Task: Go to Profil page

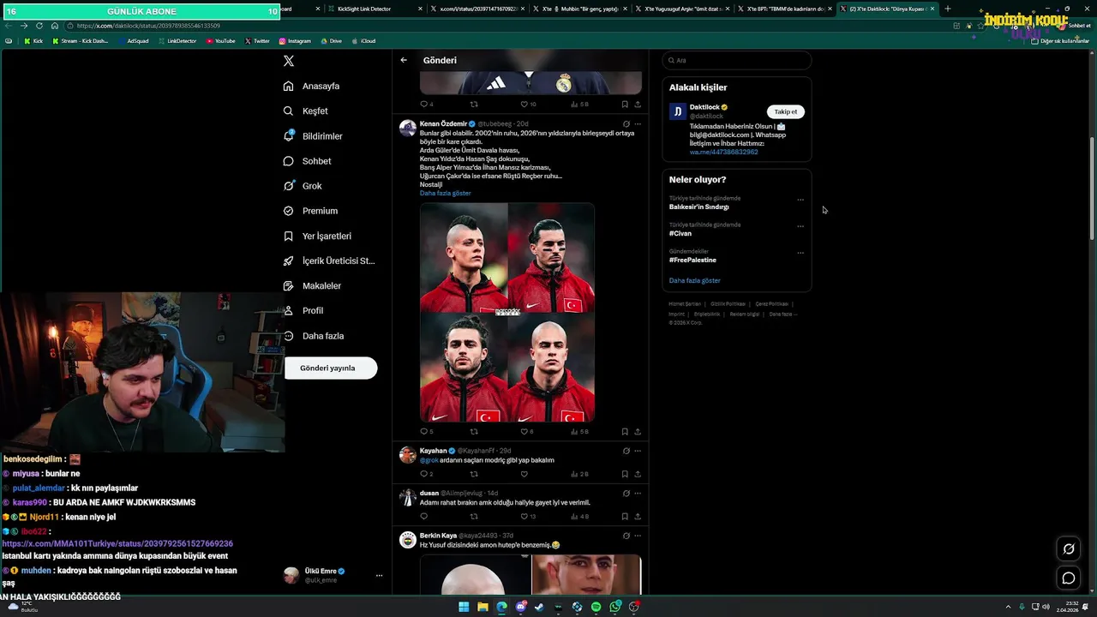Action: pyautogui.click(x=303, y=310)
